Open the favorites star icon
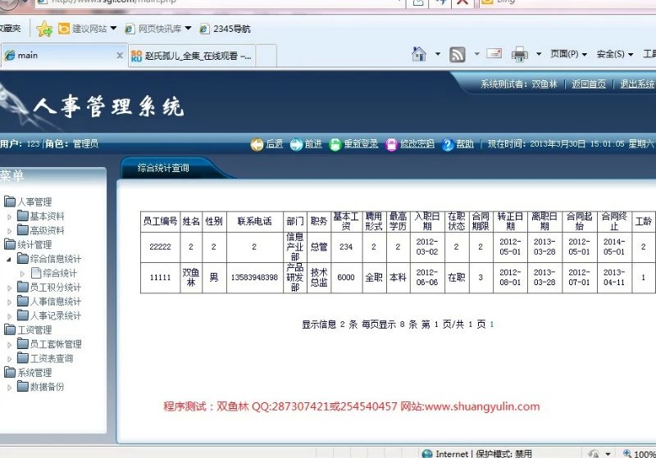The image size is (656, 458). pos(44,29)
